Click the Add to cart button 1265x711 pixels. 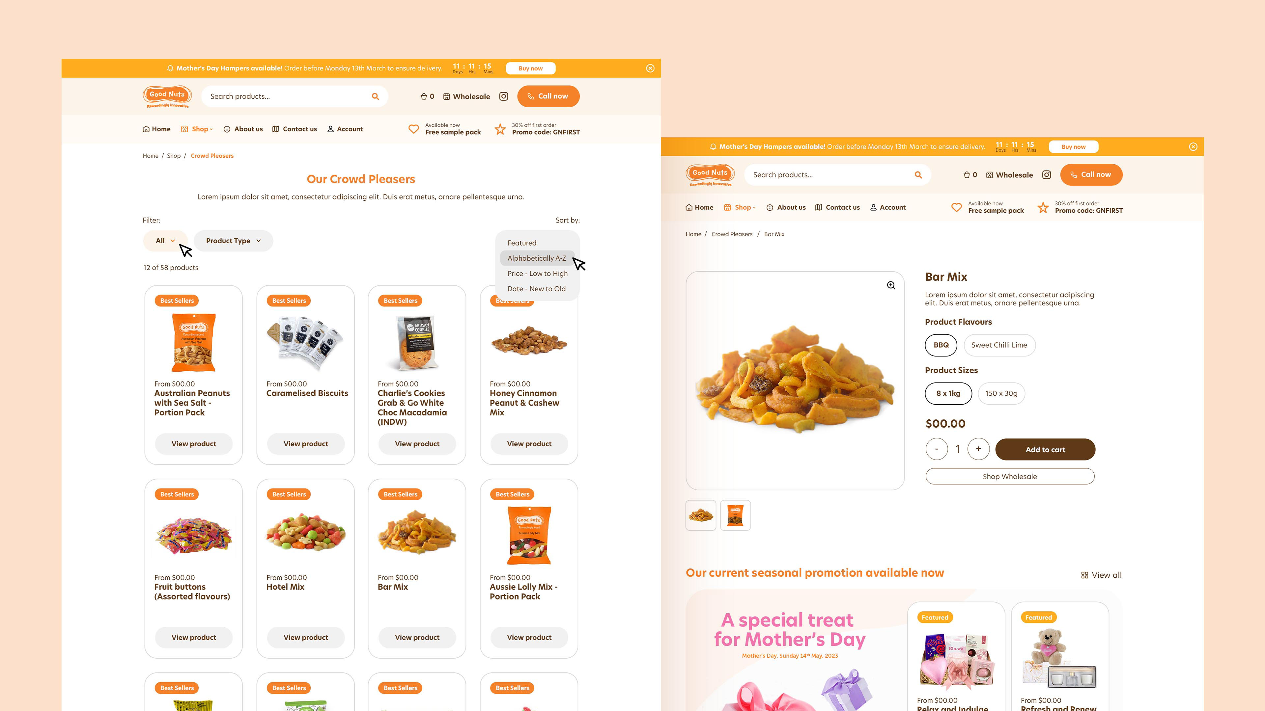click(x=1045, y=449)
